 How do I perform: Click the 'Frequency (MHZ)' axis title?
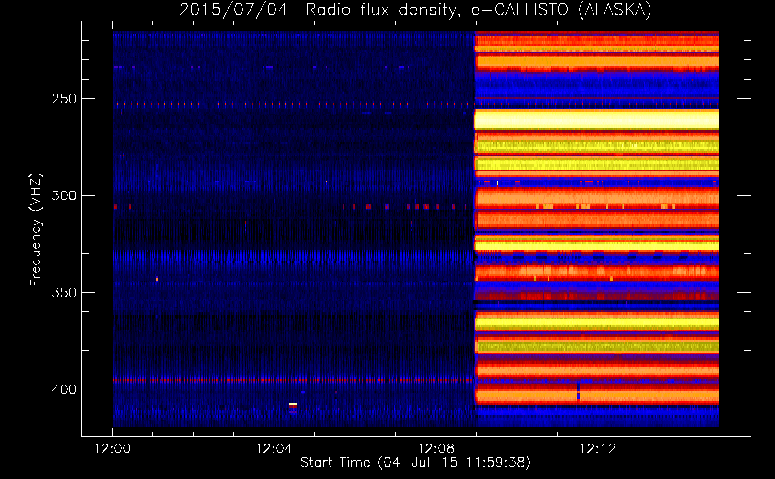pos(36,229)
